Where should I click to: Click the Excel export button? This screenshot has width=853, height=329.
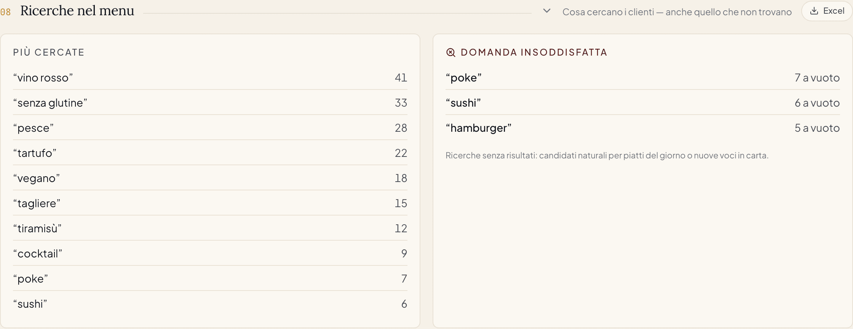[827, 11]
